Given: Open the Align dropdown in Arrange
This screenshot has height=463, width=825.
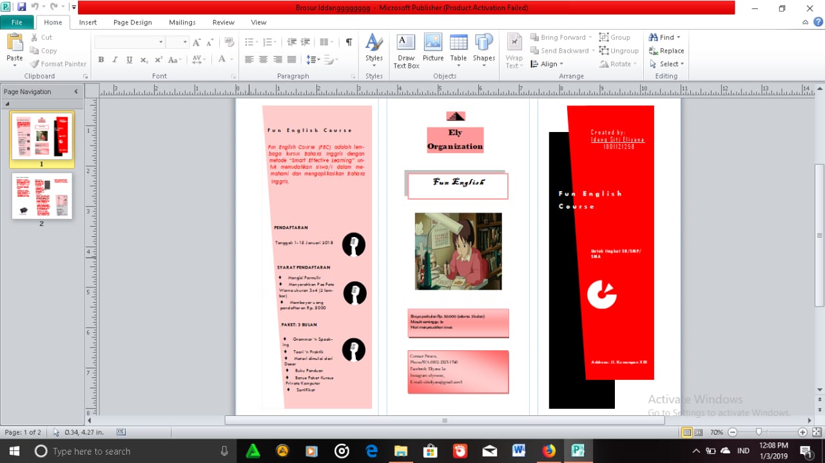Looking at the screenshot, I should (x=547, y=64).
